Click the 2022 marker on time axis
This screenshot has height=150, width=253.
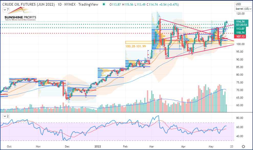[x=98, y=146]
